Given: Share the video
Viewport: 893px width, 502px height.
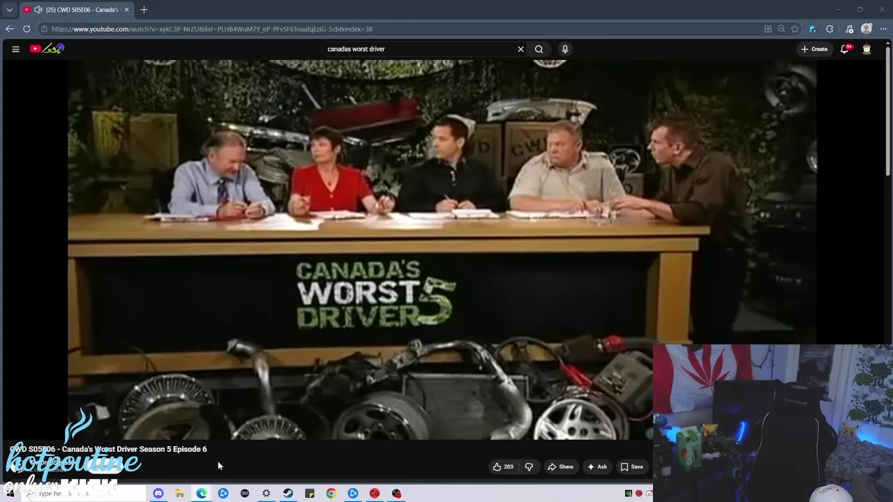Looking at the screenshot, I should (560, 466).
